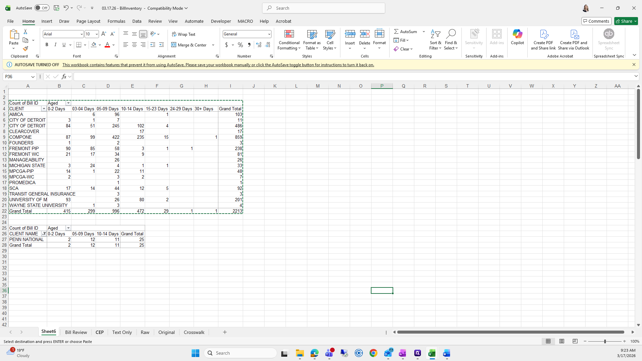Click the AutoSave workbook features link

[x=218, y=65]
